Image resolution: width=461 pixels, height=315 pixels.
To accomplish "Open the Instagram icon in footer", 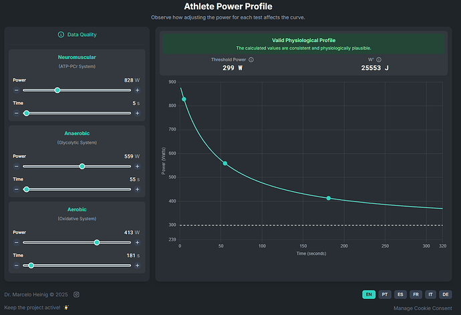I will pos(76,294).
